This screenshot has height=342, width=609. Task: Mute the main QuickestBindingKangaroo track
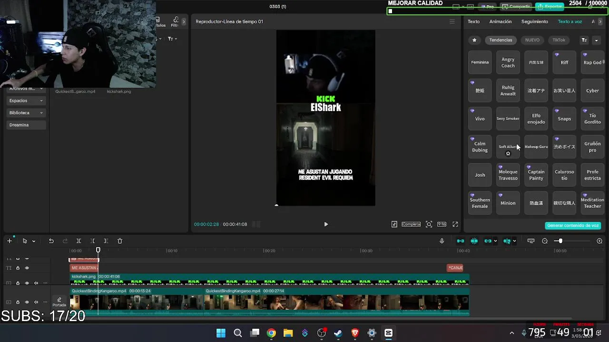point(36,302)
